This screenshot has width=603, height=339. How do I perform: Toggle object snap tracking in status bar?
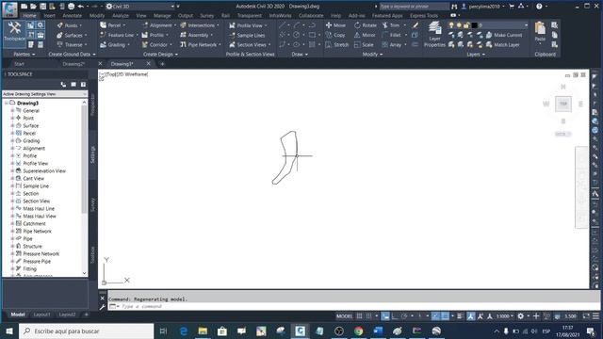click(435, 316)
